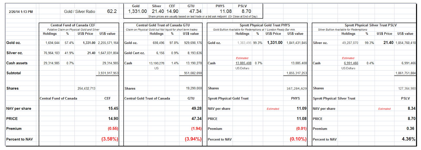Select CEF percent to NAV (3.58%)

pyautogui.click(x=110, y=139)
